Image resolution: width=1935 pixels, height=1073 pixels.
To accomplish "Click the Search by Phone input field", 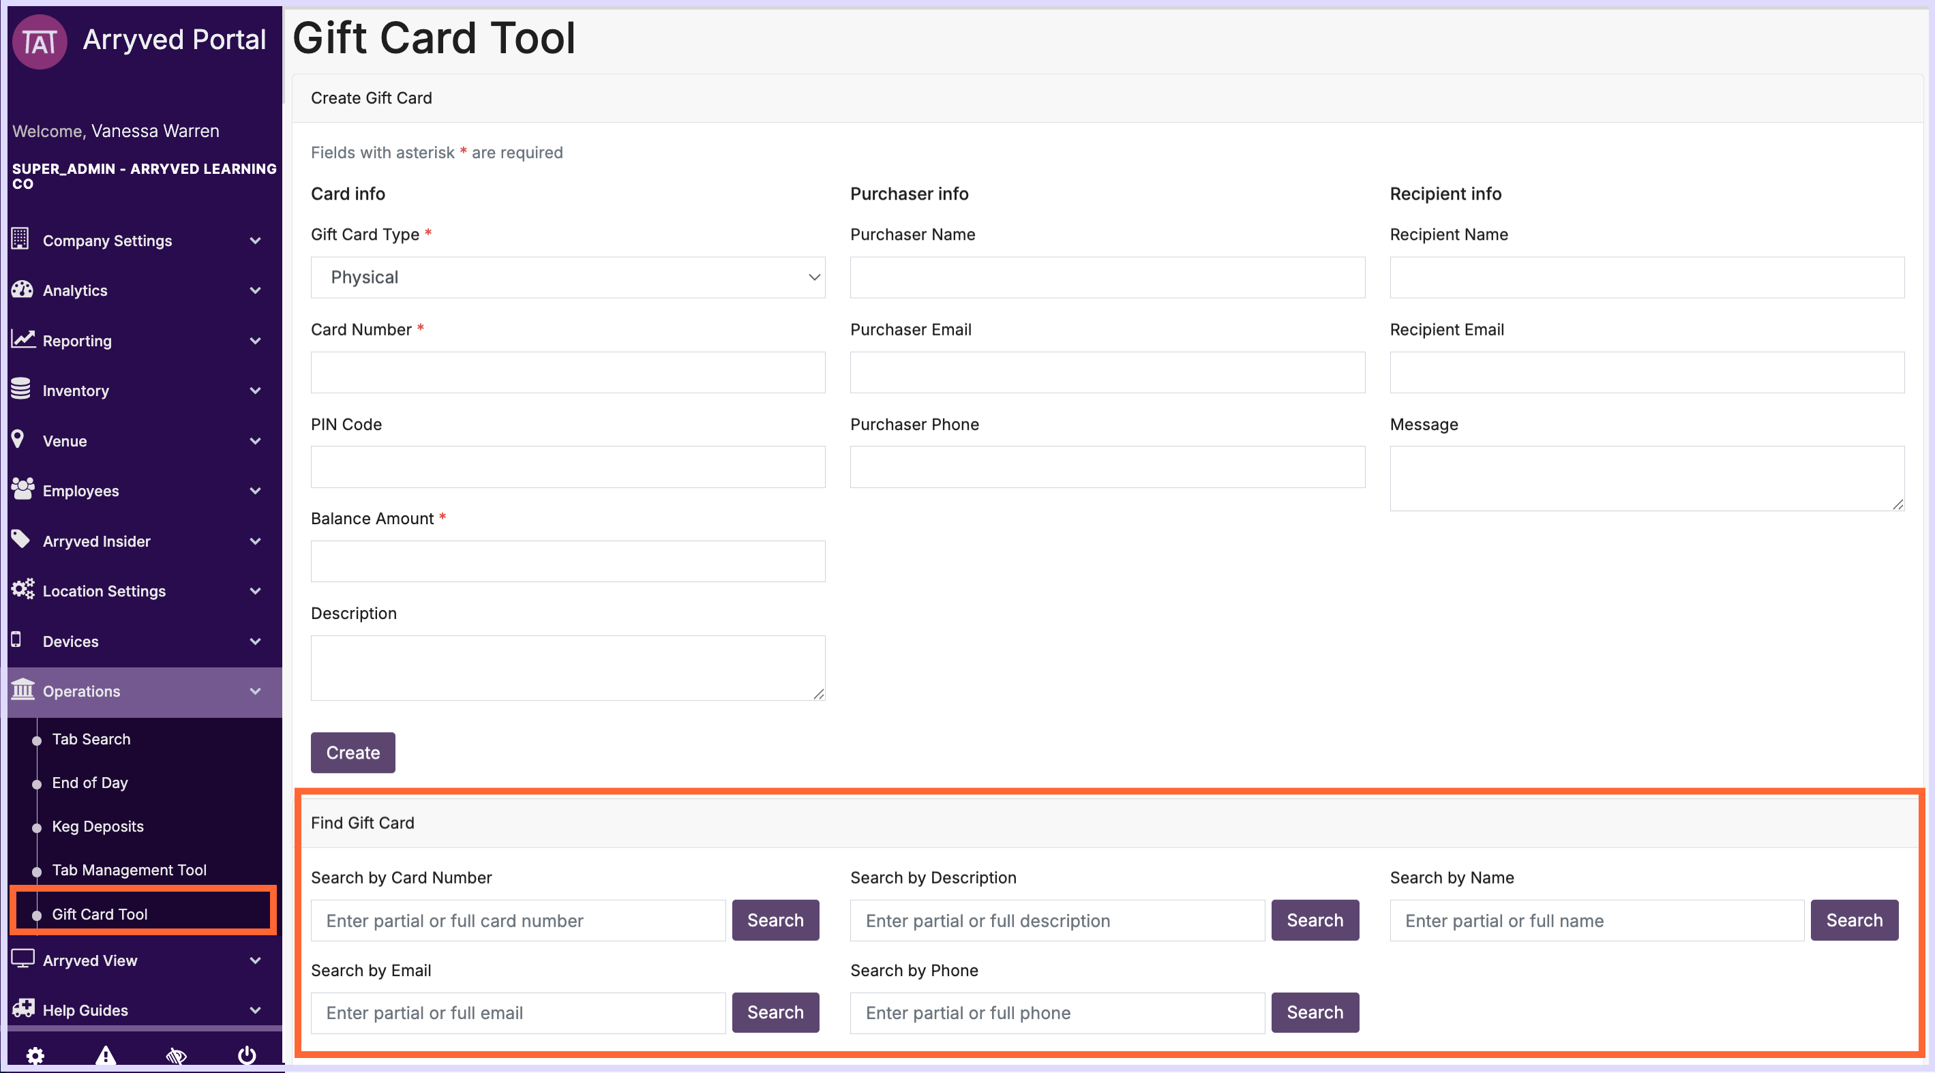I will [x=1056, y=1012].
